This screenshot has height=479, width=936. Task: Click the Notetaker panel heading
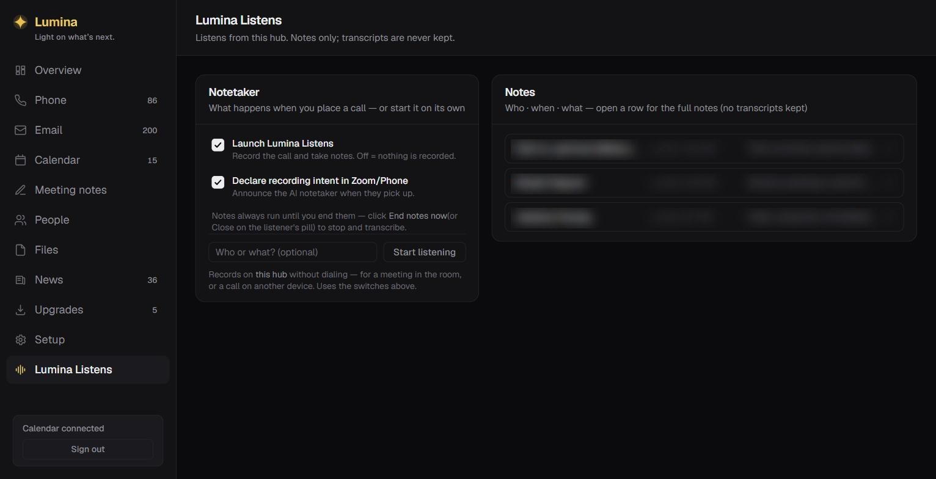pyautogui.click(x=234, y=92)
